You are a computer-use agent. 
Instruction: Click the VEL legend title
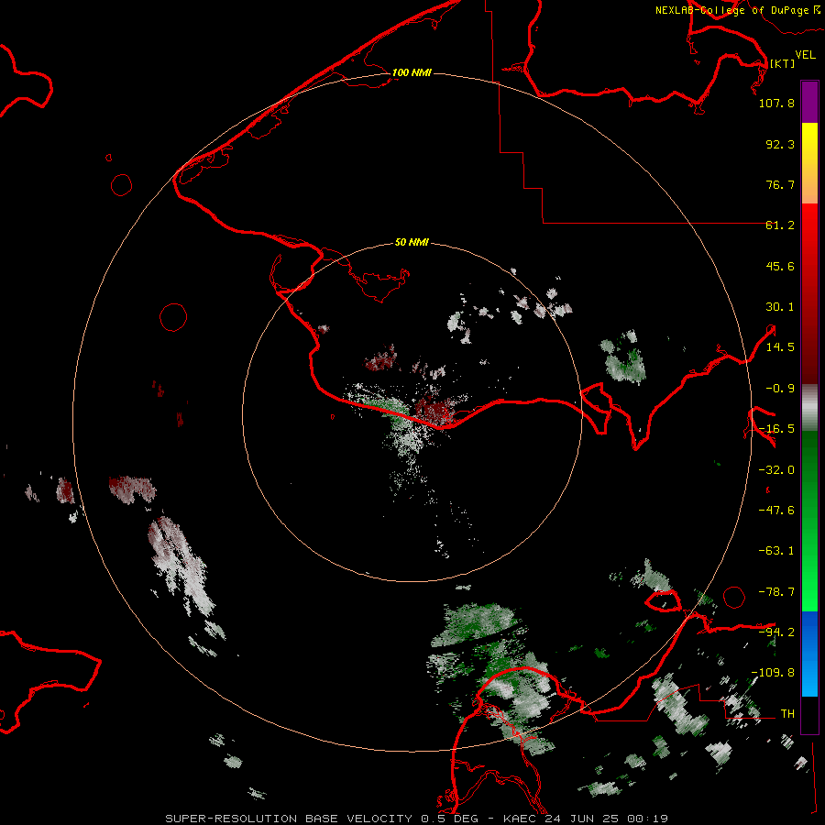805,55
